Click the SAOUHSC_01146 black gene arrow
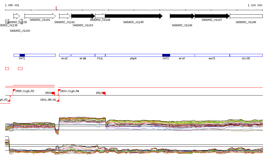This screenshot has width=268, height=159. tap(182, 16)
